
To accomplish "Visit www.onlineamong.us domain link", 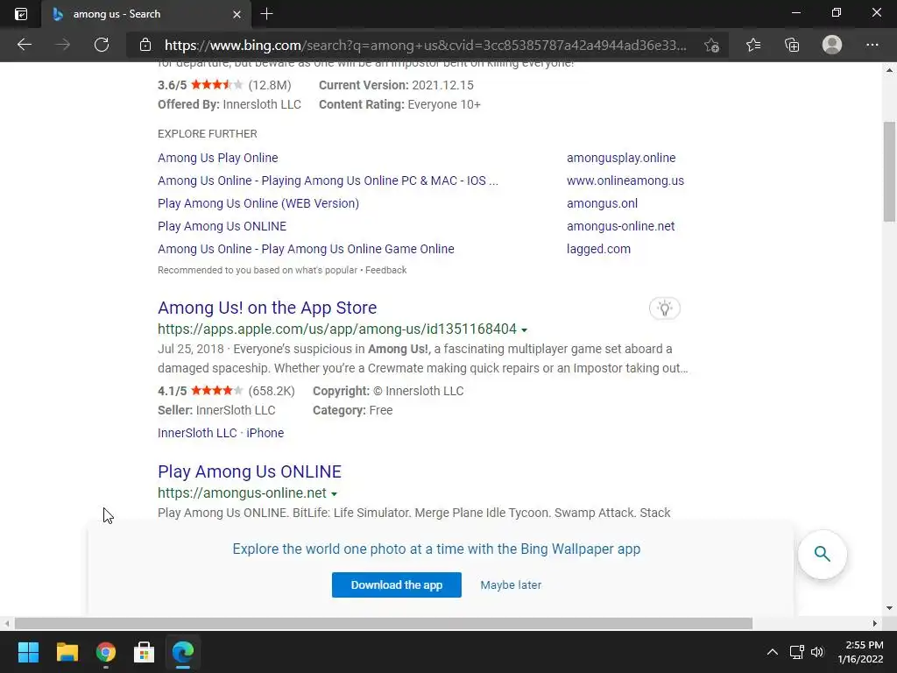I will tap(625, 181).
